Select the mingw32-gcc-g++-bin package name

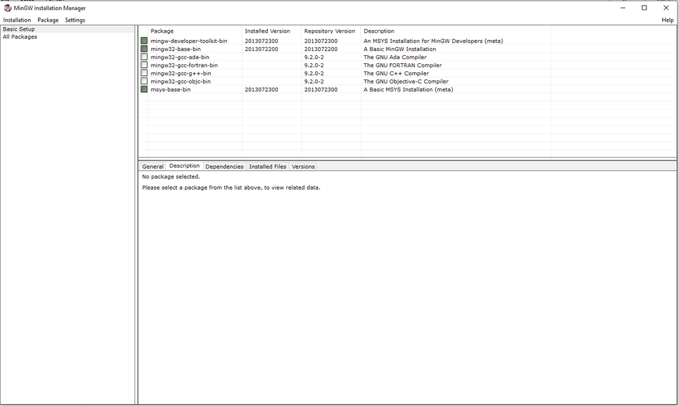pos(181,73)
